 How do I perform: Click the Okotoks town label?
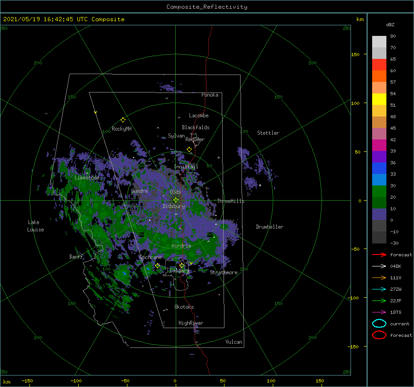coord(184,307)
